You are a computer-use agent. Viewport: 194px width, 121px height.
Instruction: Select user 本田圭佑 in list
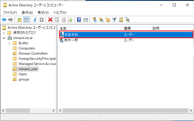(x=71, y=34)
